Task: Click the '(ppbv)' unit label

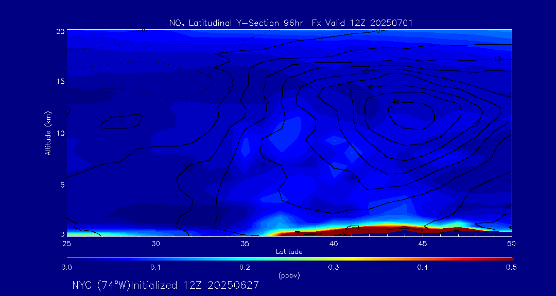Action: click(289, 276)
